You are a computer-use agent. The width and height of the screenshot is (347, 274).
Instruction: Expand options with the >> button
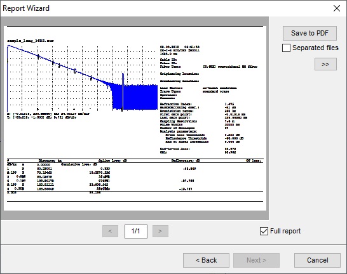pyautogui.click(x=325, y=64)
